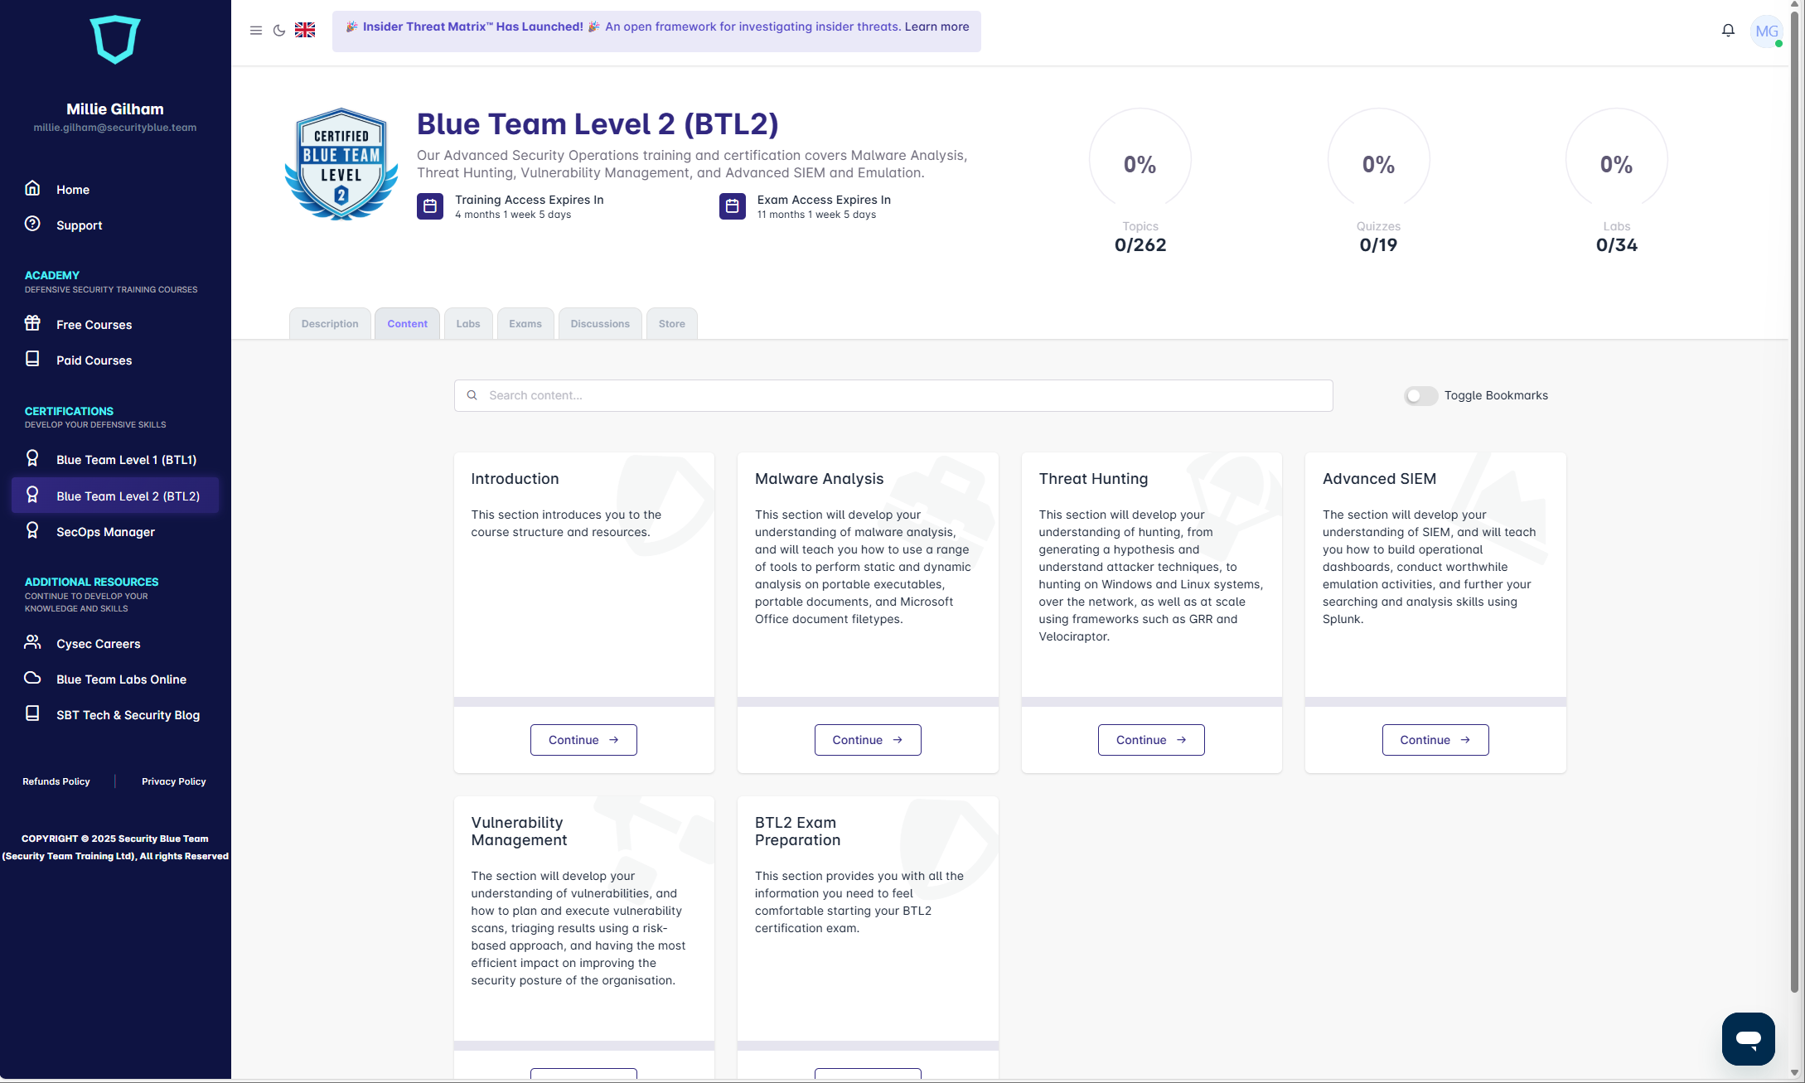Open the MG profile avatar menu
Viewport: 1805px width, 1083px height.
[1767, 31]
